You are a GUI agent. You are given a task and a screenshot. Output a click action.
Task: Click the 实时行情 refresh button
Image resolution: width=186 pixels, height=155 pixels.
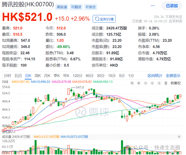pos(104,19)
